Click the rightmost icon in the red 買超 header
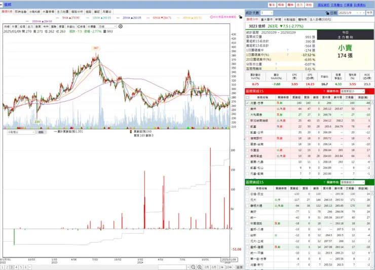This screenshot has height=270, width=375. pos(372,91)
